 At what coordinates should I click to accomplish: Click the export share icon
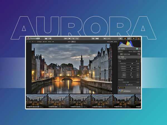pos(50,38)
